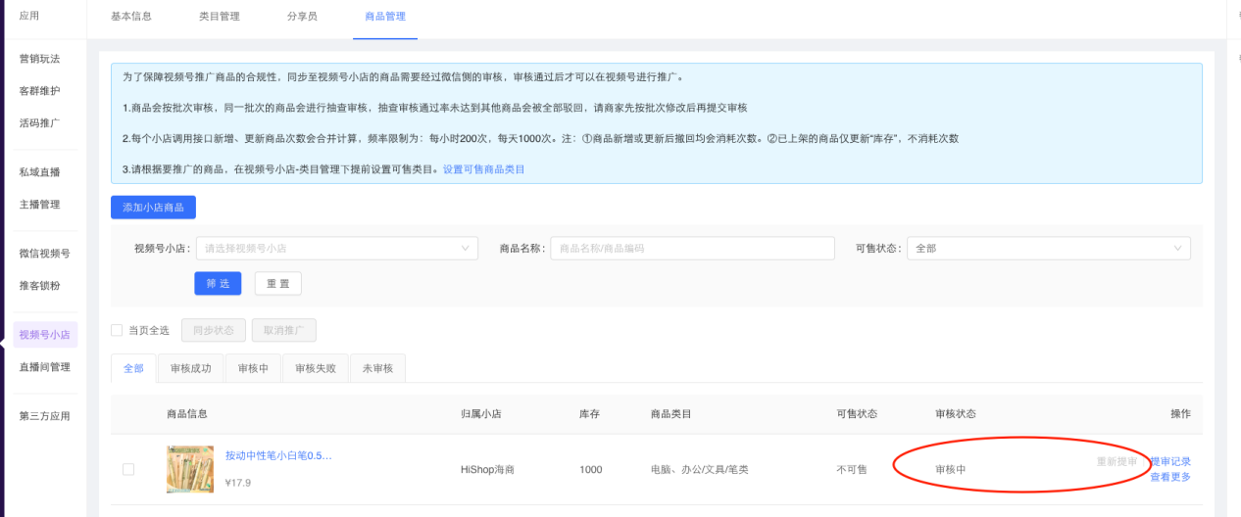The width and height of the screenshot is (1241, 517).
Task: Focus the 商品名称 search input field
Action: tap(691, 249)
